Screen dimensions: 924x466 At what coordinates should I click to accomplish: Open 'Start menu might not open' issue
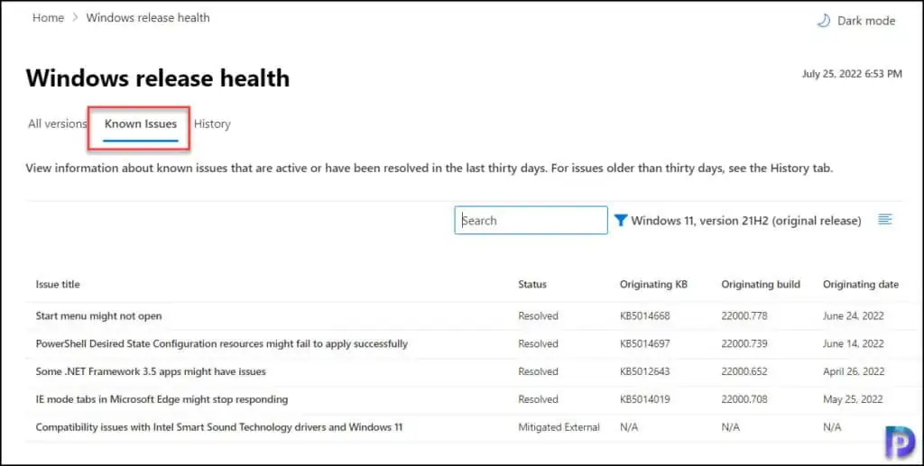[x=99, y=316]
